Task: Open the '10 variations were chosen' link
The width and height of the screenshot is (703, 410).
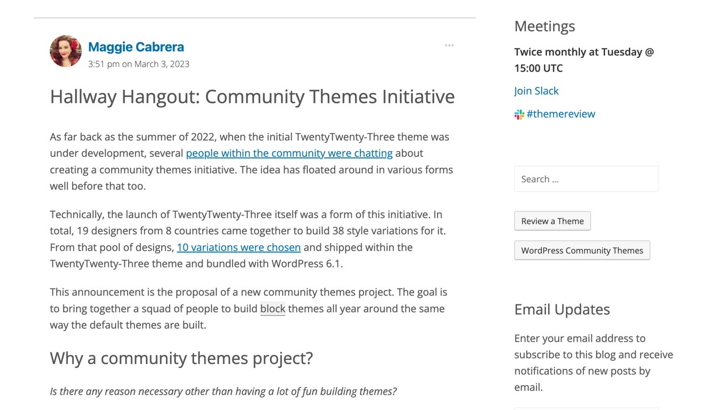Action: tap(239, 247)
